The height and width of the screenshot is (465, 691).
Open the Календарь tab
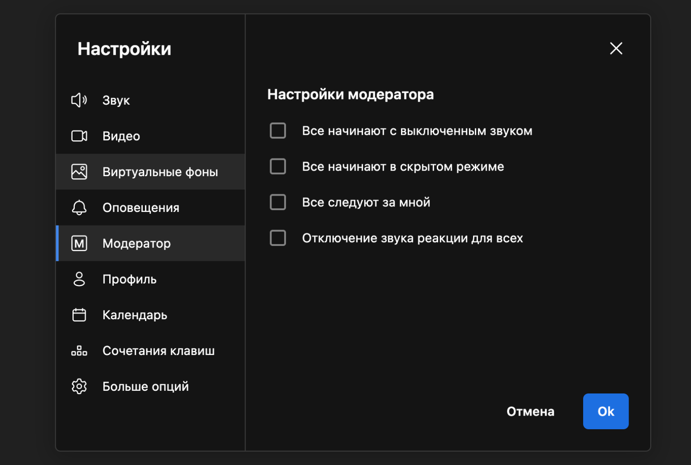click(150, 315)
